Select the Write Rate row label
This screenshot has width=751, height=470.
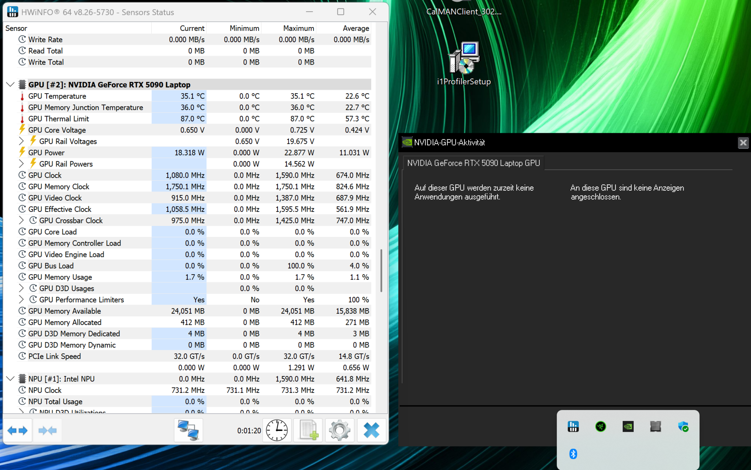[45, 40]
